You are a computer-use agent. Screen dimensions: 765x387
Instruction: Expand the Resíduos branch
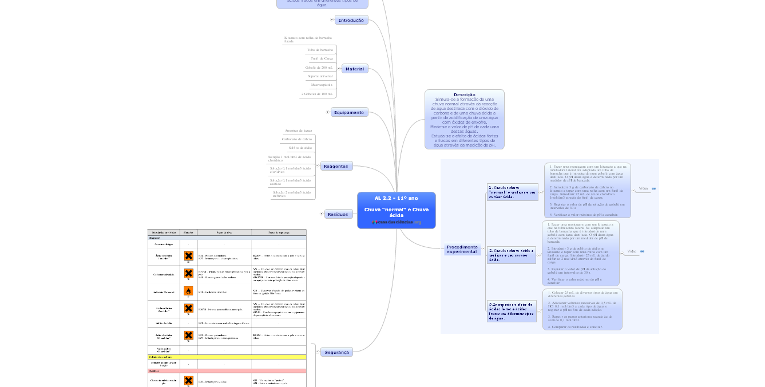click(322, 214)
